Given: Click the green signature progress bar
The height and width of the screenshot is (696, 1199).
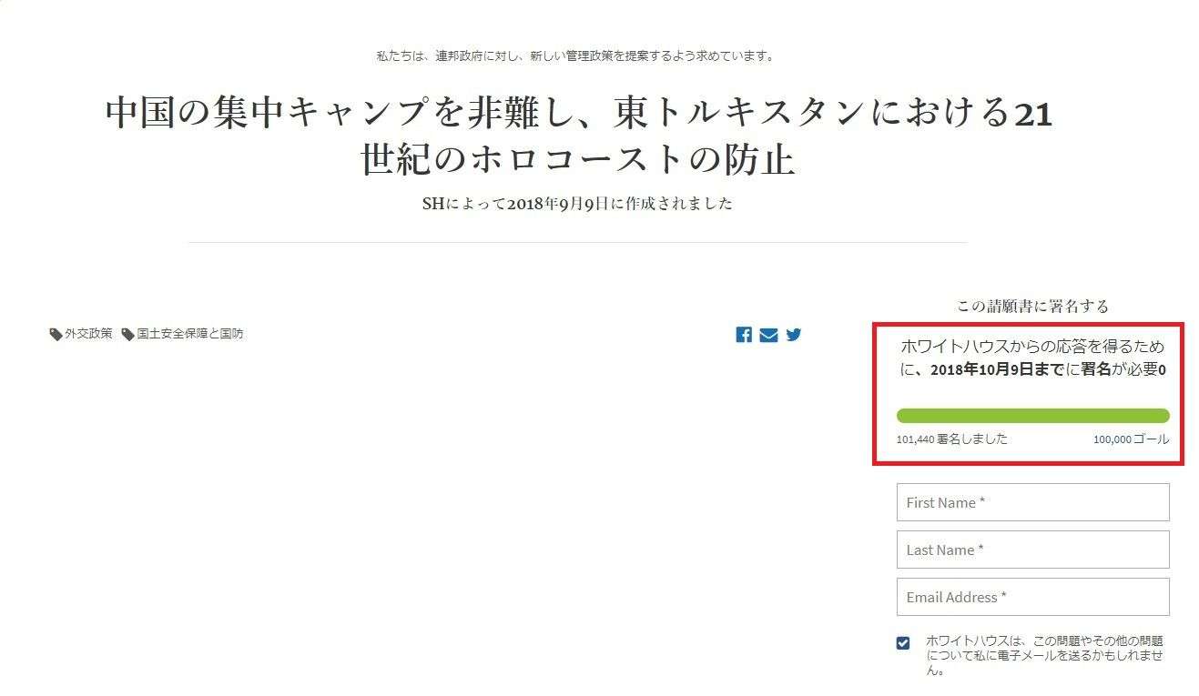Looking at the screenshot, I should pos(1032,415).
